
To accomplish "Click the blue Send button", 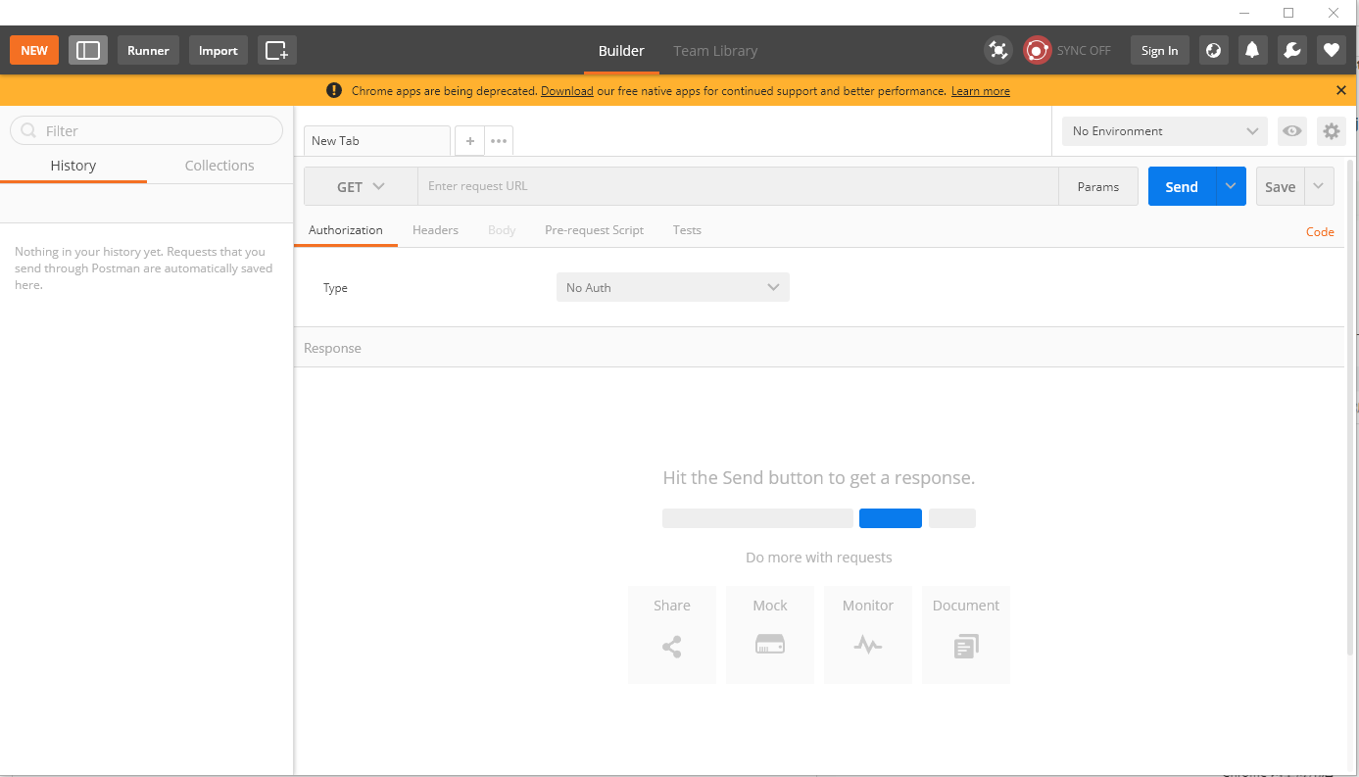I will tap(1182, 186).
